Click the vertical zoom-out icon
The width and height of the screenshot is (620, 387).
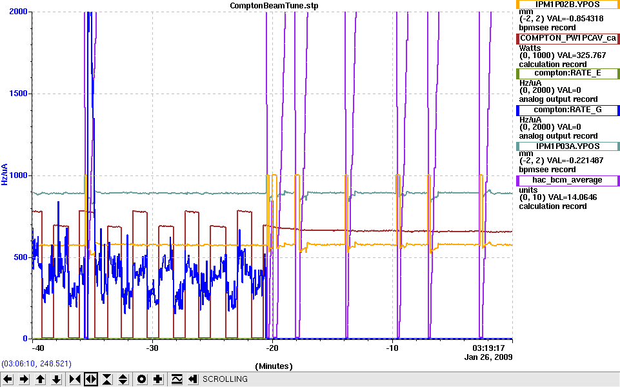tap(123, 379)
